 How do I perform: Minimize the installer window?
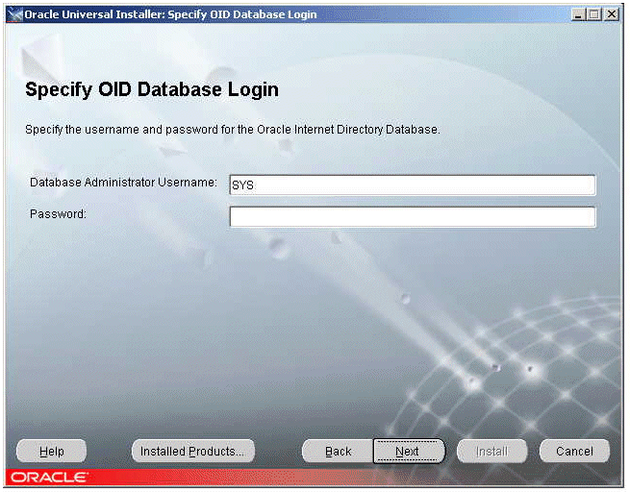[579, 14]
